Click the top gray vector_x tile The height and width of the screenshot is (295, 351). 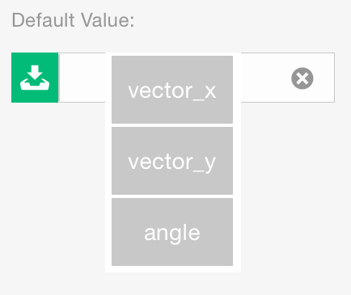(172, 90)
